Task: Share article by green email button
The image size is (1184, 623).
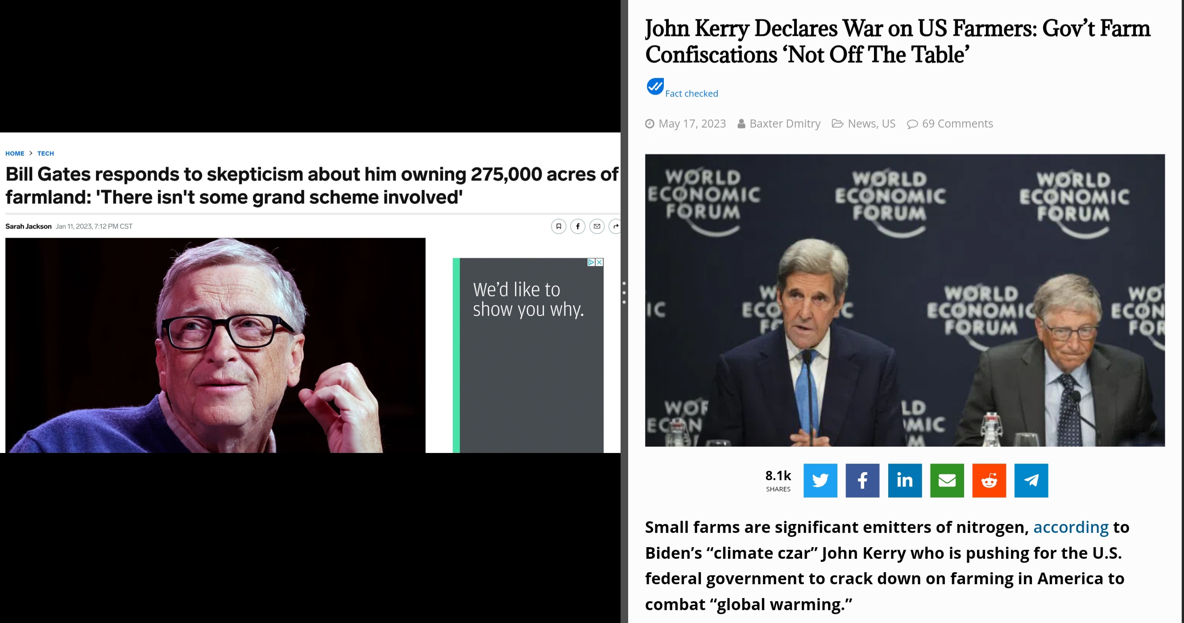Action: point(947,481)
